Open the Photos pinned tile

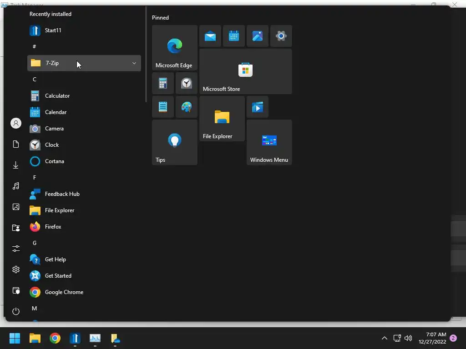point(258,36)
